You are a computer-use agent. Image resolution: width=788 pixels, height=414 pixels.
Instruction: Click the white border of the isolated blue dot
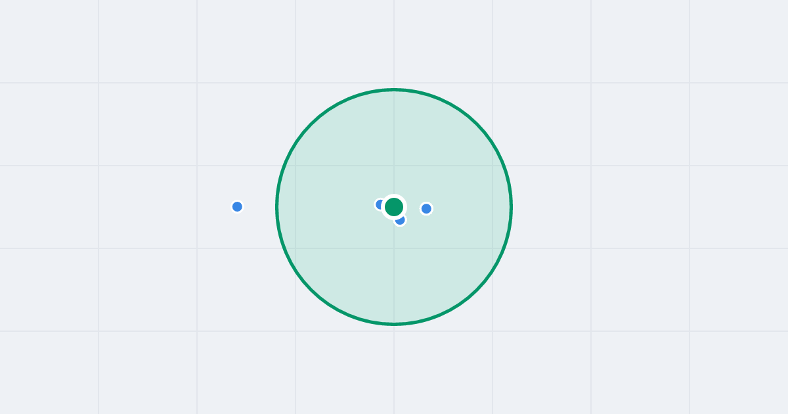click(x=237, y=200)
